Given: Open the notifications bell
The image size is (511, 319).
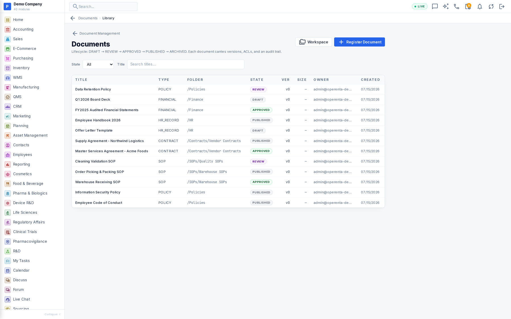Looking at the screenshot, I should coord(479,7).
